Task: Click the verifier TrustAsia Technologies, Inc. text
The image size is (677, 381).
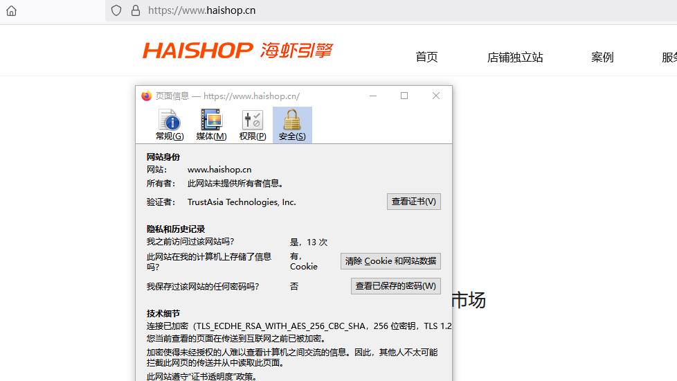Action: (242, 202)
